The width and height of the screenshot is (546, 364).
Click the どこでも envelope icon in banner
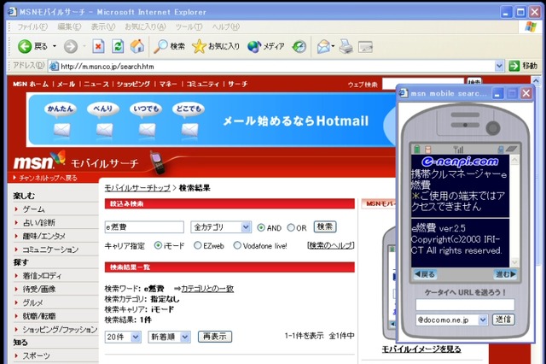tap(189, 130)
